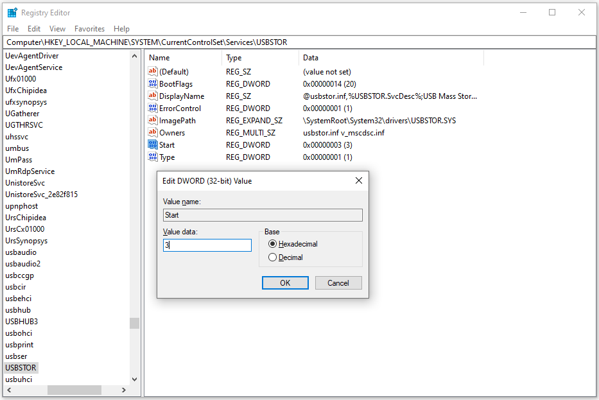This screenshot has width=599, height=400.
Task: Click the Value name field showing Start
Action: 263,215
